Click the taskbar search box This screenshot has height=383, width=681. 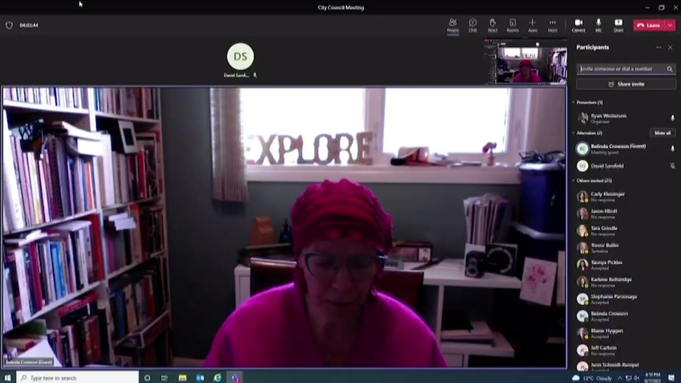78,378
